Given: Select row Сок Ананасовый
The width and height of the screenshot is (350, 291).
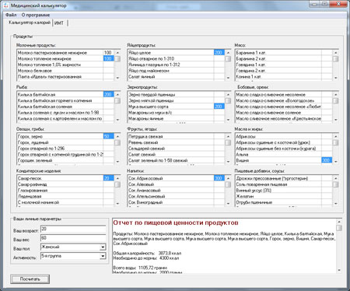Looking at the screenshot, I should pos(176,191).
